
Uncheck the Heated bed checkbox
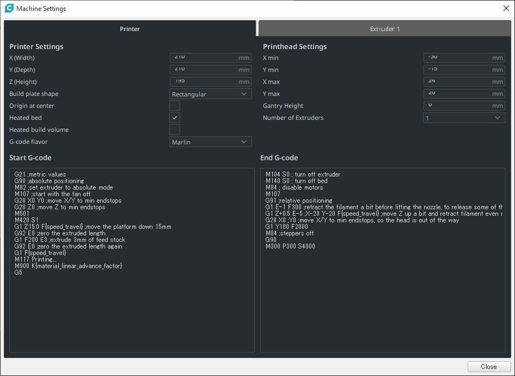[175, 118]
